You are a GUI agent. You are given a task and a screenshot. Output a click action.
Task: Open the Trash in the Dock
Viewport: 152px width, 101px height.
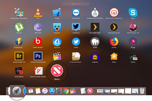(x=142, y=91)
